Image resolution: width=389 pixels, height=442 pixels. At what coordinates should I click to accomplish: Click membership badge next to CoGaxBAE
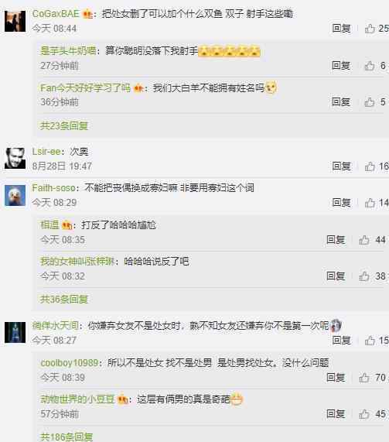[87, 14]
